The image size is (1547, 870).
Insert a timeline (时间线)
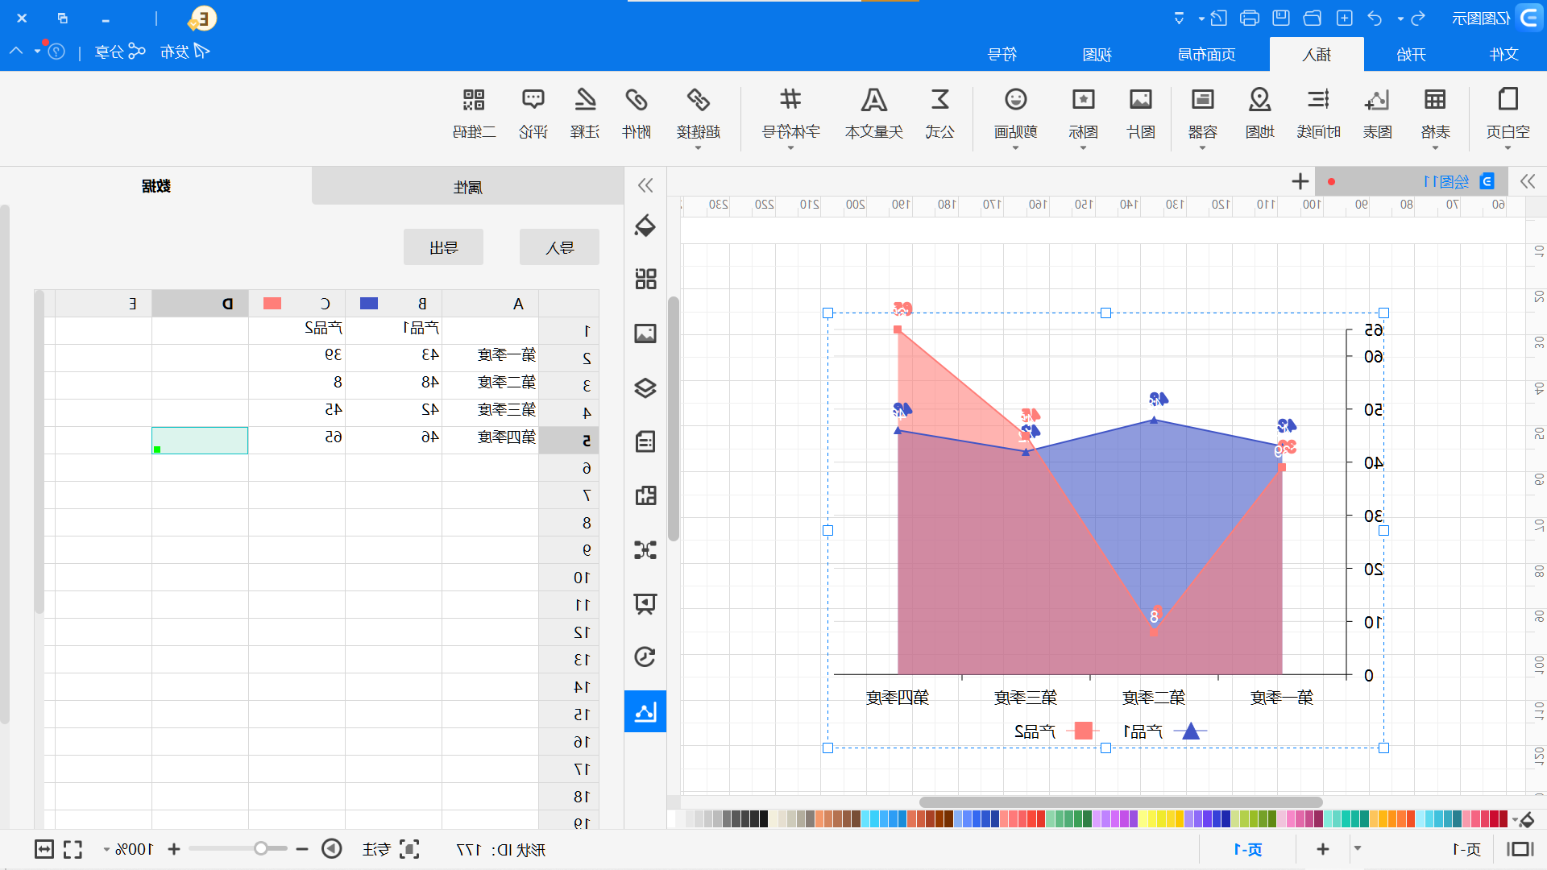coord(1318,113)
